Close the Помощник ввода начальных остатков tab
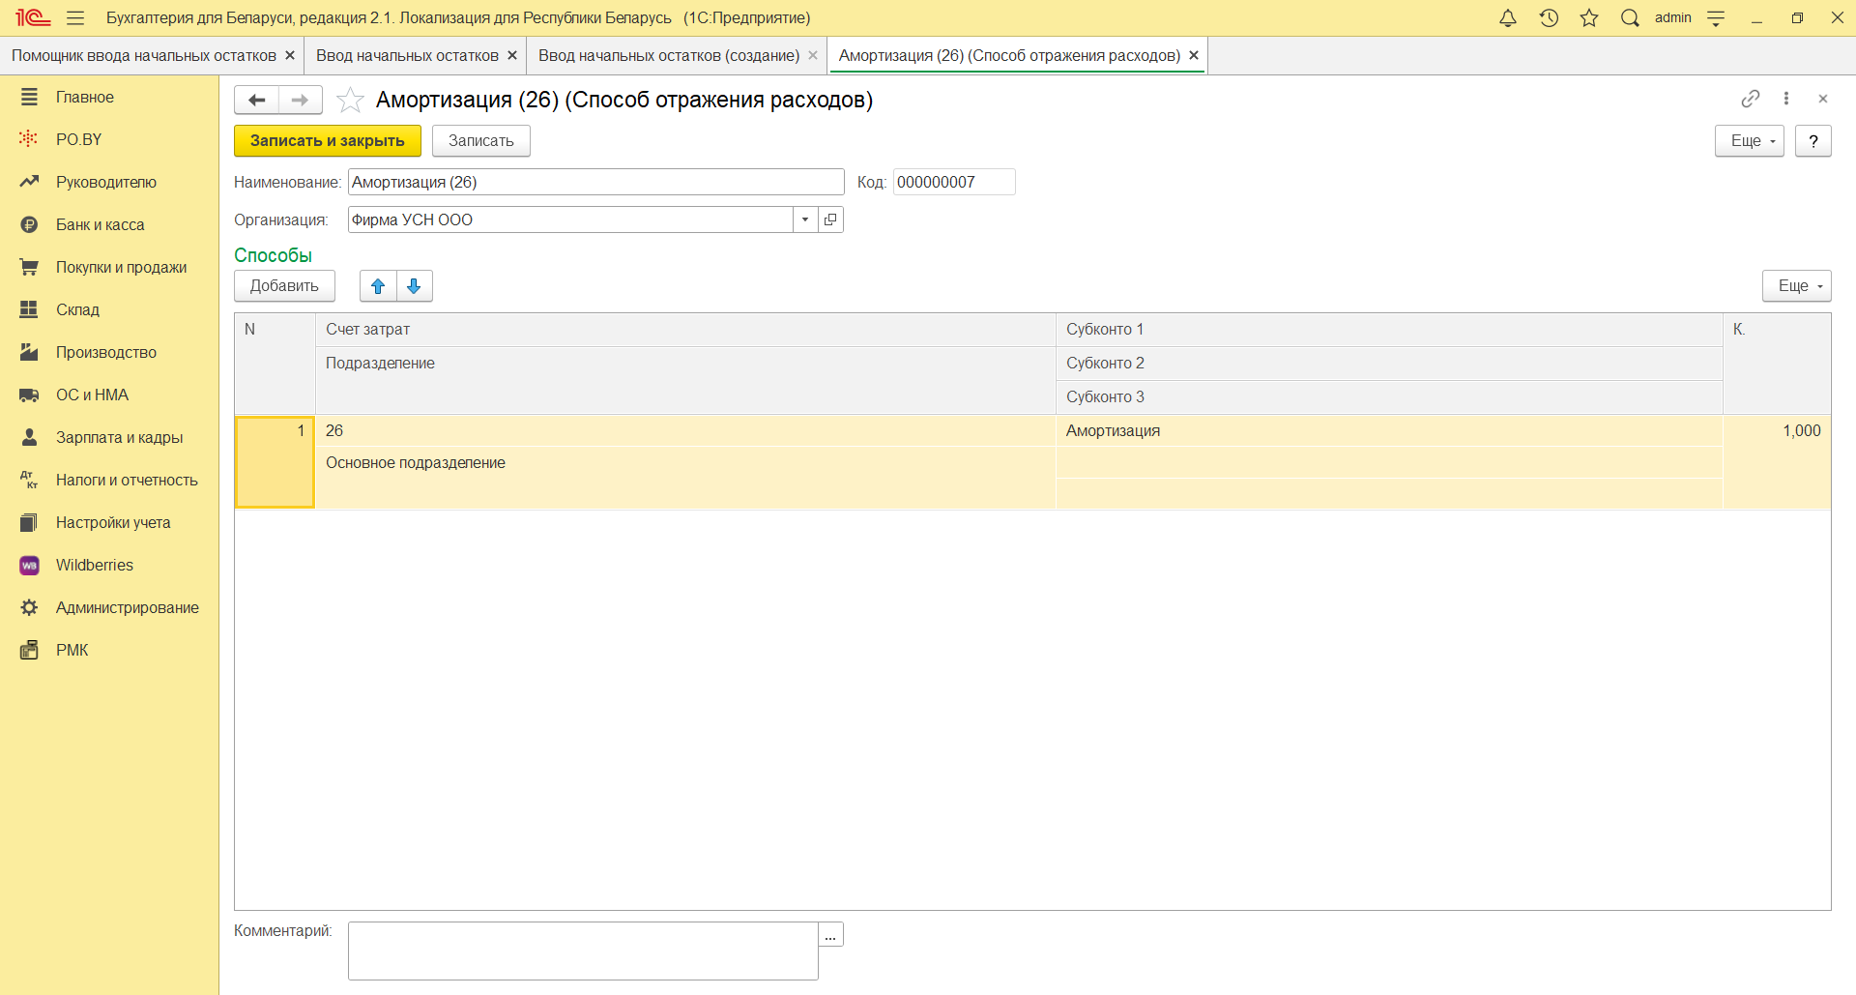Viewport: 1856px width, 995px height. click(x=290, y=56)
